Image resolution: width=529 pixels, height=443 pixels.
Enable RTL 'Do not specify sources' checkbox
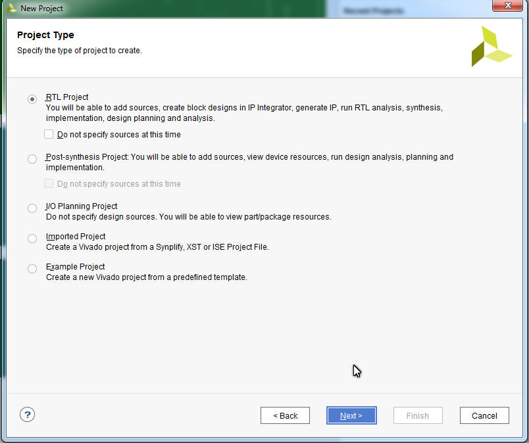point(49,134)
